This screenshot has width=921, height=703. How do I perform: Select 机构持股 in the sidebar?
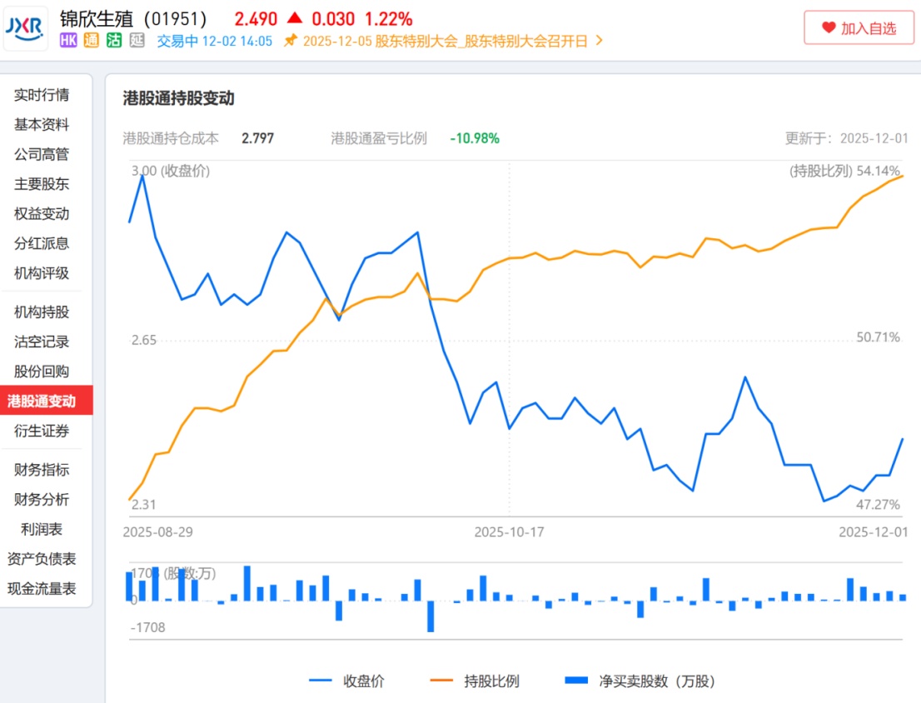click(x=42, y=312)
